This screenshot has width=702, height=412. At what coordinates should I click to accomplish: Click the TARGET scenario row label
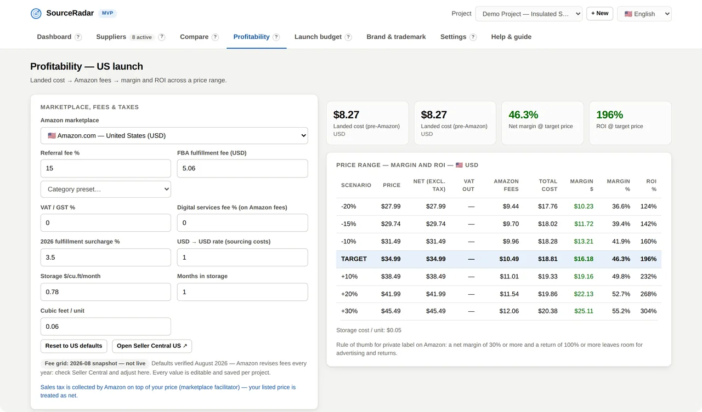point(354,259)
